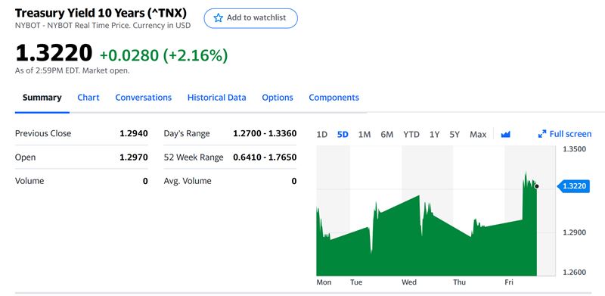View the Components tab
Viewport: 605px width, 296px height.
point(334,98)
